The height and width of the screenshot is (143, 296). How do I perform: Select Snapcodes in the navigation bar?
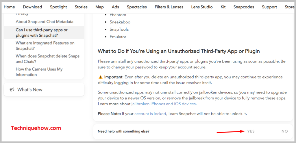point(244,7)
